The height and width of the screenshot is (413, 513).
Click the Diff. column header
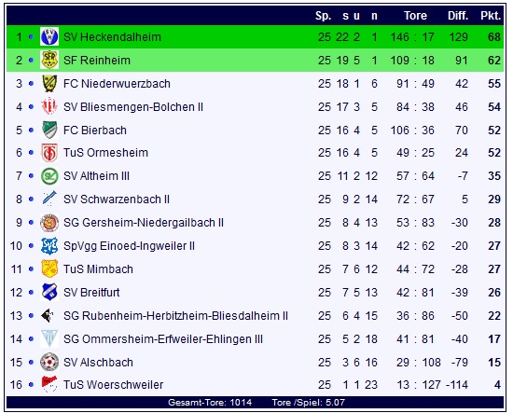pyautogui.click(x=458, y=16)
